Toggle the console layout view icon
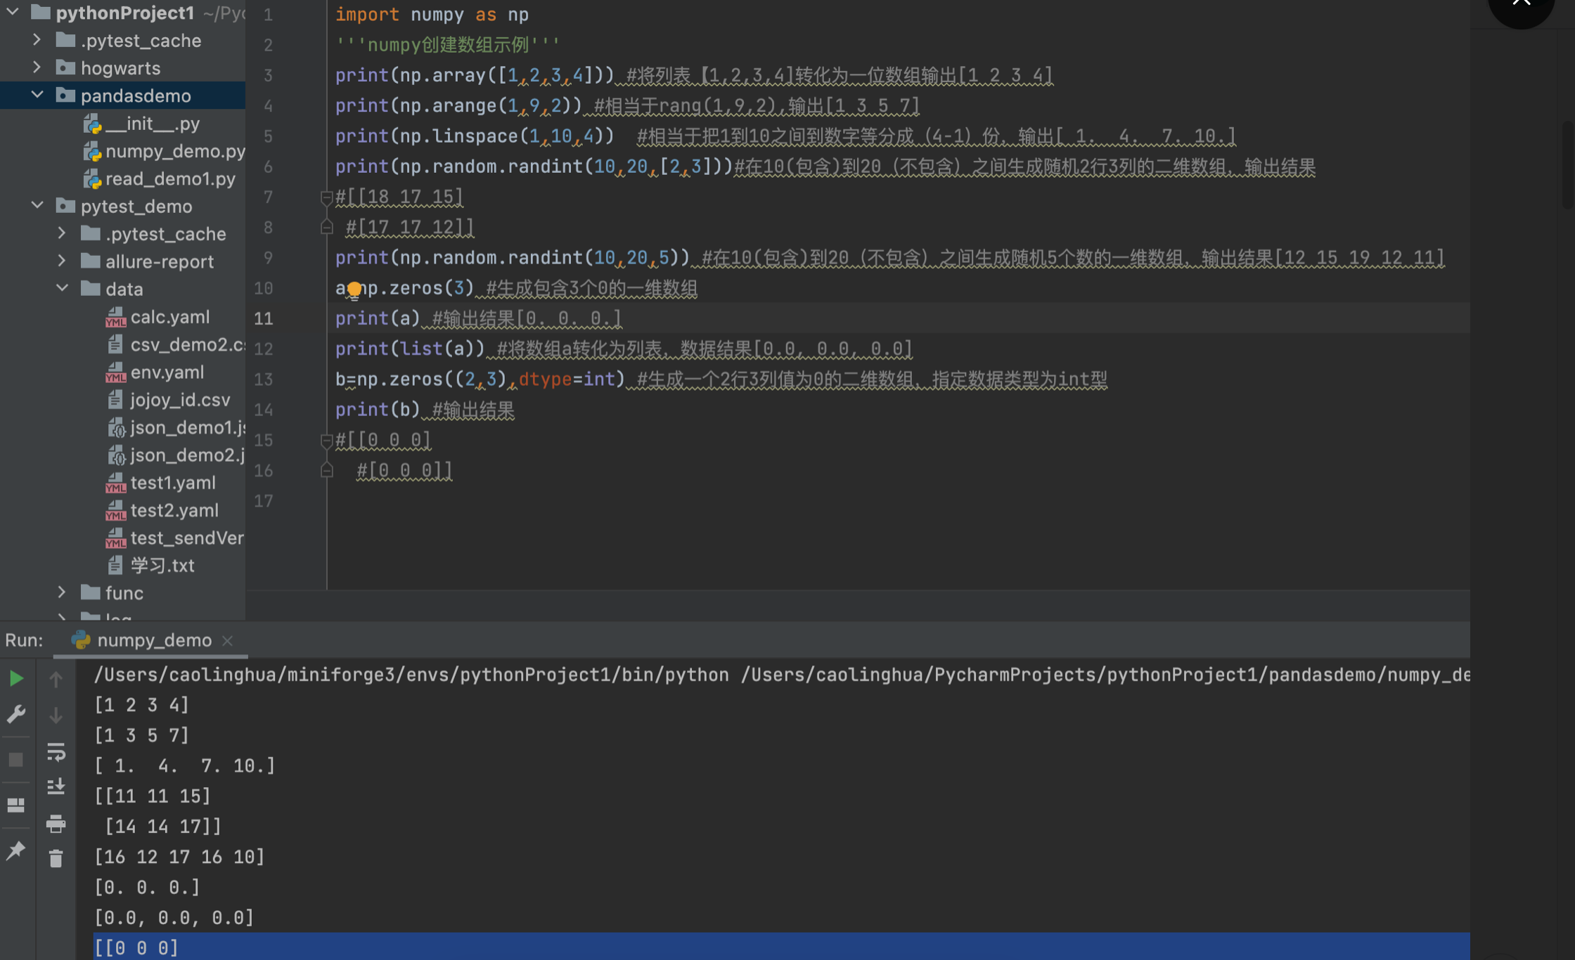Image resolution: width=1575 pixels, height=960 pixels. (15, 805)
